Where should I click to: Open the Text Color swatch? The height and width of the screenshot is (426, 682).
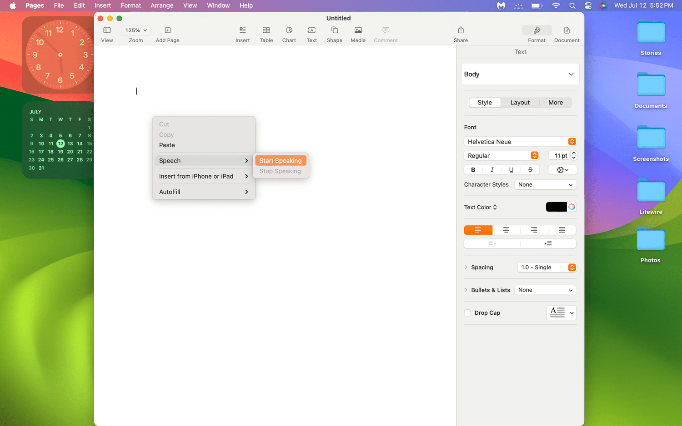[x=557, y=207]
